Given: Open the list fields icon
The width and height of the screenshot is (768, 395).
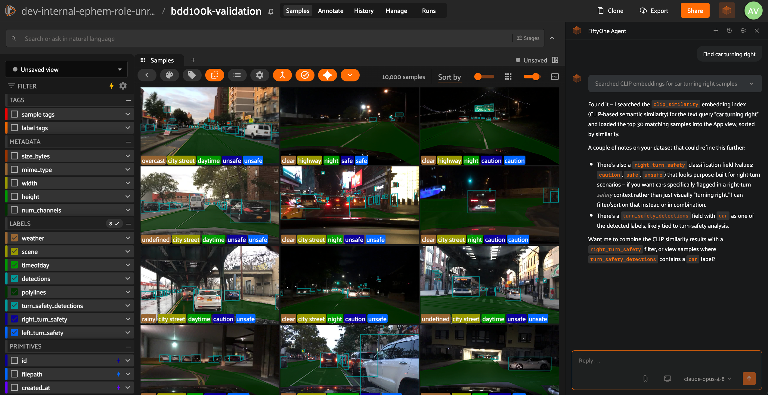Looking at the screenshot, I should point(237,75).
